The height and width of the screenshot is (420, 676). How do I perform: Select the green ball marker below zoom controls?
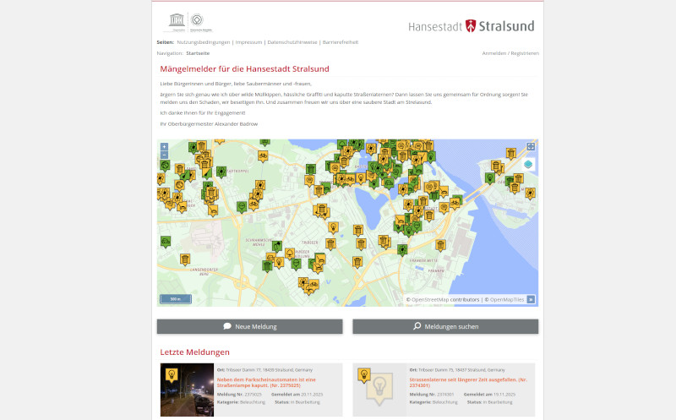165,165
